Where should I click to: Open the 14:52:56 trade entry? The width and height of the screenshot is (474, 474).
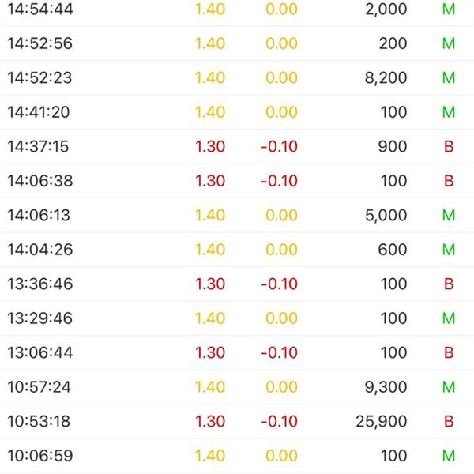237,43
